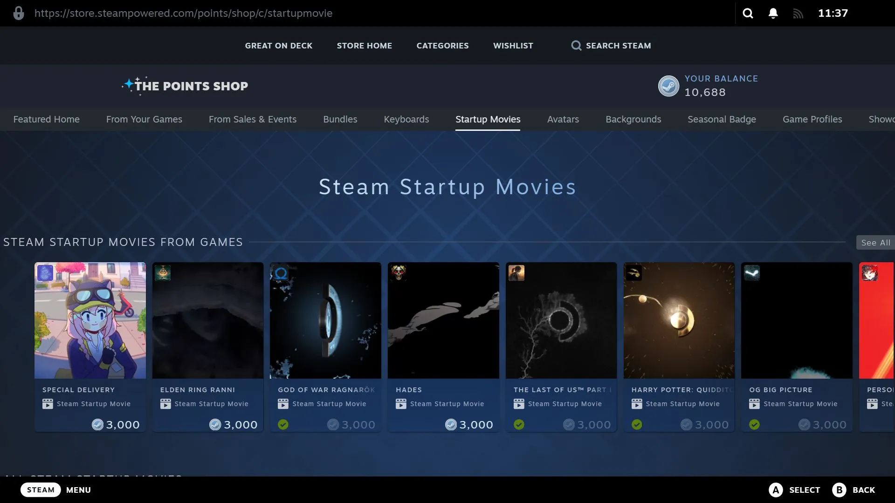Click the profile icon left of the address bar
Image resolution: width=895 pixels, height=503 pixels.
pos(19,13)
